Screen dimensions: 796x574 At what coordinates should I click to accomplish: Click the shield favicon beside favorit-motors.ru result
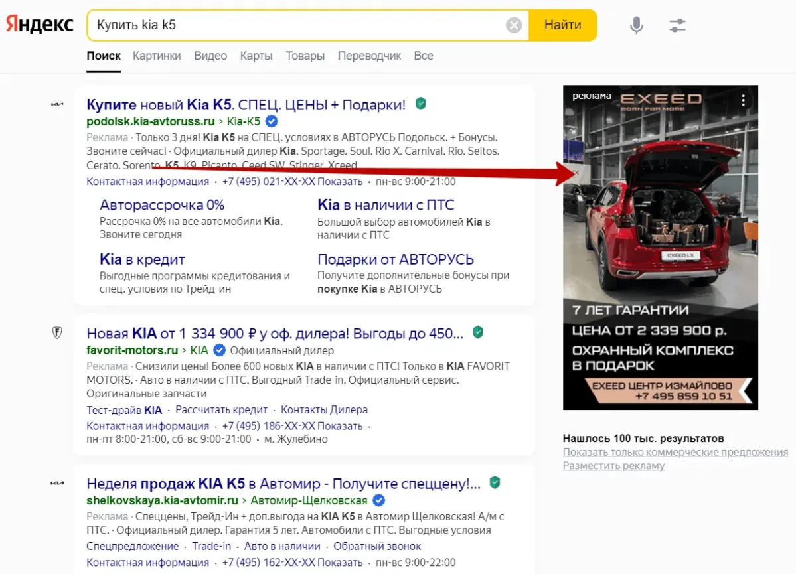click(x=57, y=333)
